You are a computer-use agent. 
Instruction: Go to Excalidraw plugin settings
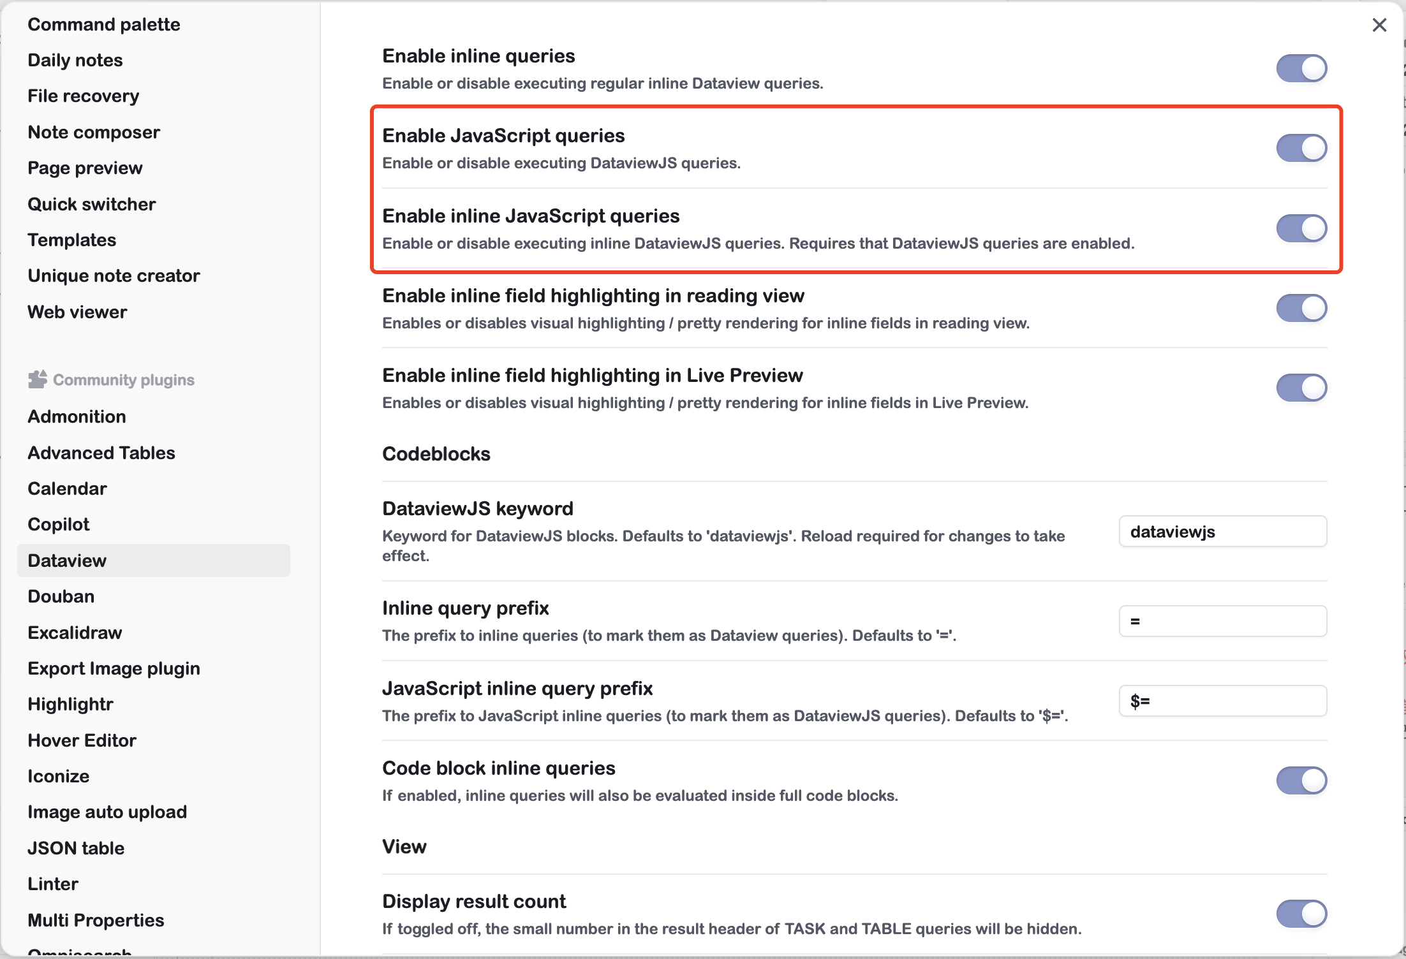click(x=75, y=633)
